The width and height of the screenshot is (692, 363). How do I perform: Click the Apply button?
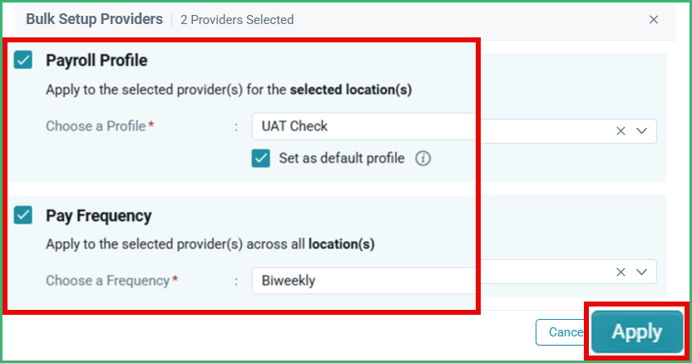point(637,331)
